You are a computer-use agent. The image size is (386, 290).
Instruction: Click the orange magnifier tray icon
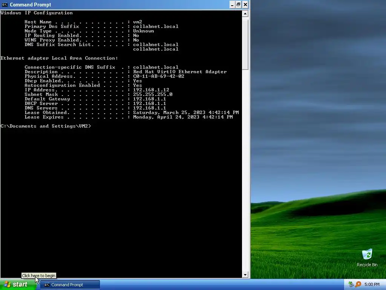(x=358, y=285)
